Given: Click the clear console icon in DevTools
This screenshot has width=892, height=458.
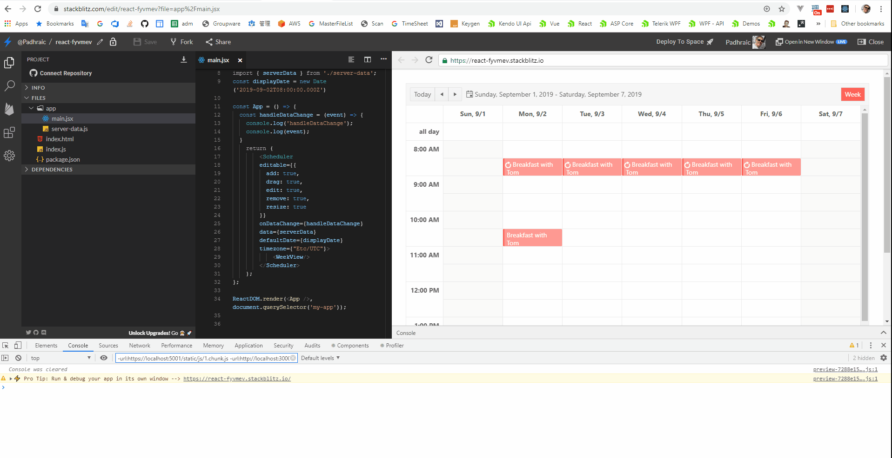Looking at the screenshot, I should [19, 358].
